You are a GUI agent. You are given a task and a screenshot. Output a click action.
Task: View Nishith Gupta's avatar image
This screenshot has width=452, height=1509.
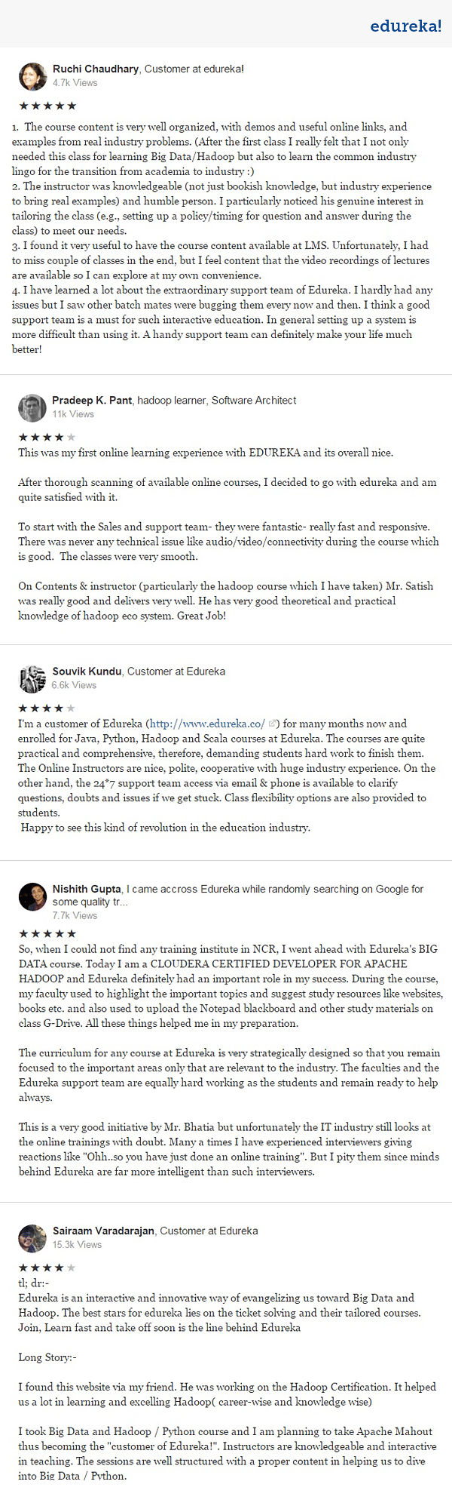[32, 896]
